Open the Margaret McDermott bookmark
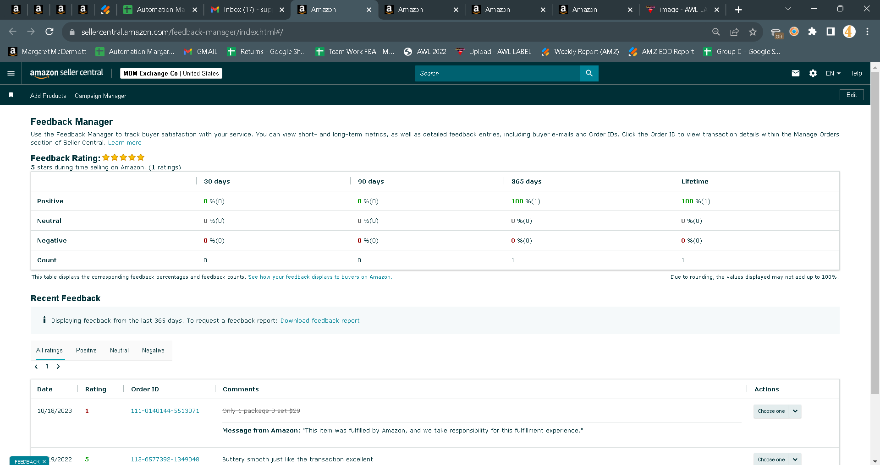The height and width of the screenshot is (465, 880). click(48, 52)
